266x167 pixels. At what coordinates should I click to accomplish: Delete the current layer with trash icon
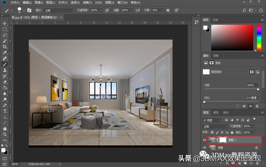coord(257,163)
